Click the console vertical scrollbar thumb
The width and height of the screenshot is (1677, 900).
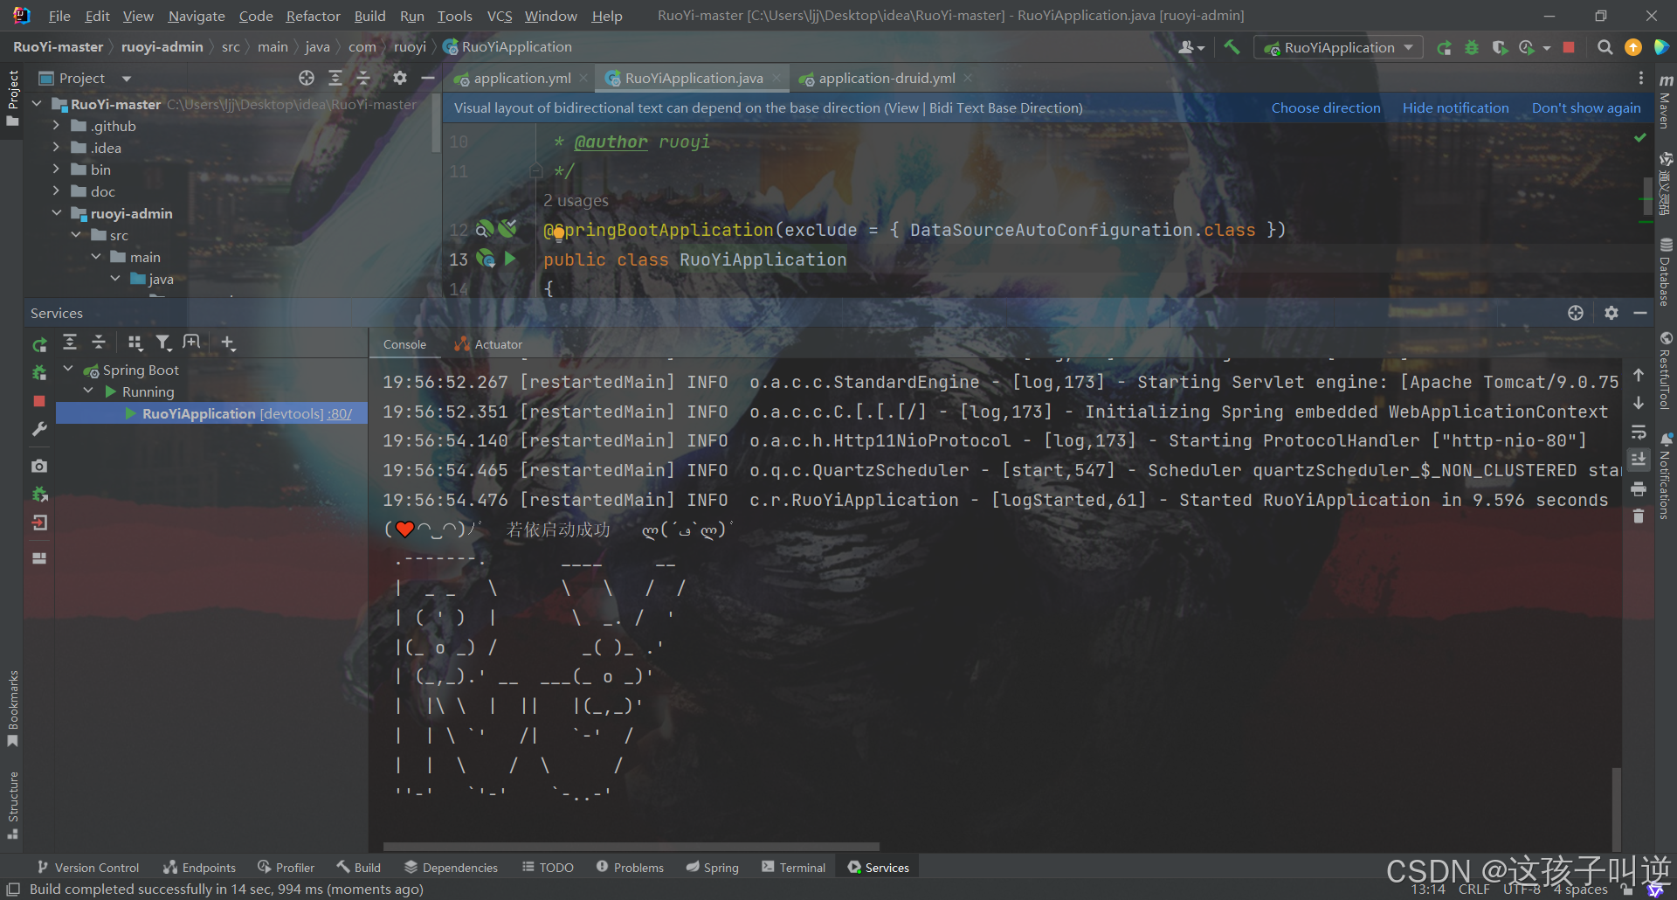pyautogui.click(x=1617, y=808)
